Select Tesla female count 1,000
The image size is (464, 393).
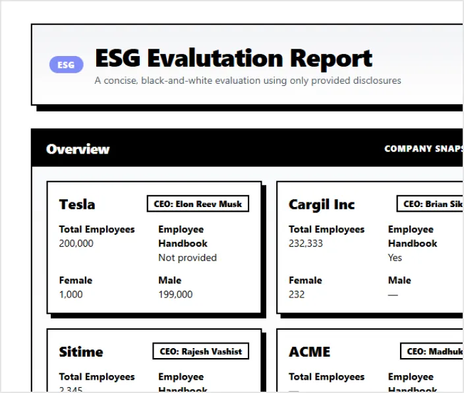[71, 294]
